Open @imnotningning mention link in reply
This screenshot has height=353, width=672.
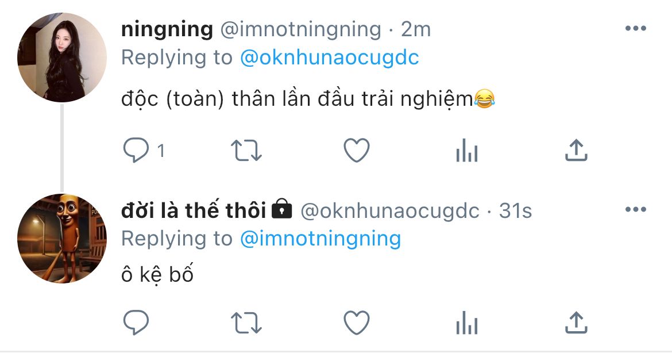click(320, 239)
